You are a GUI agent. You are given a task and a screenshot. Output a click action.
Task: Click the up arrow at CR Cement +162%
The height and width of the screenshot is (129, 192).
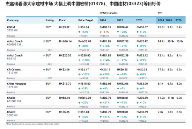pyautogui.click(x=79, y=74)
